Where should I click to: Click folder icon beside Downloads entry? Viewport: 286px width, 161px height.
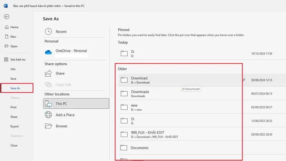tap(124, 93)
